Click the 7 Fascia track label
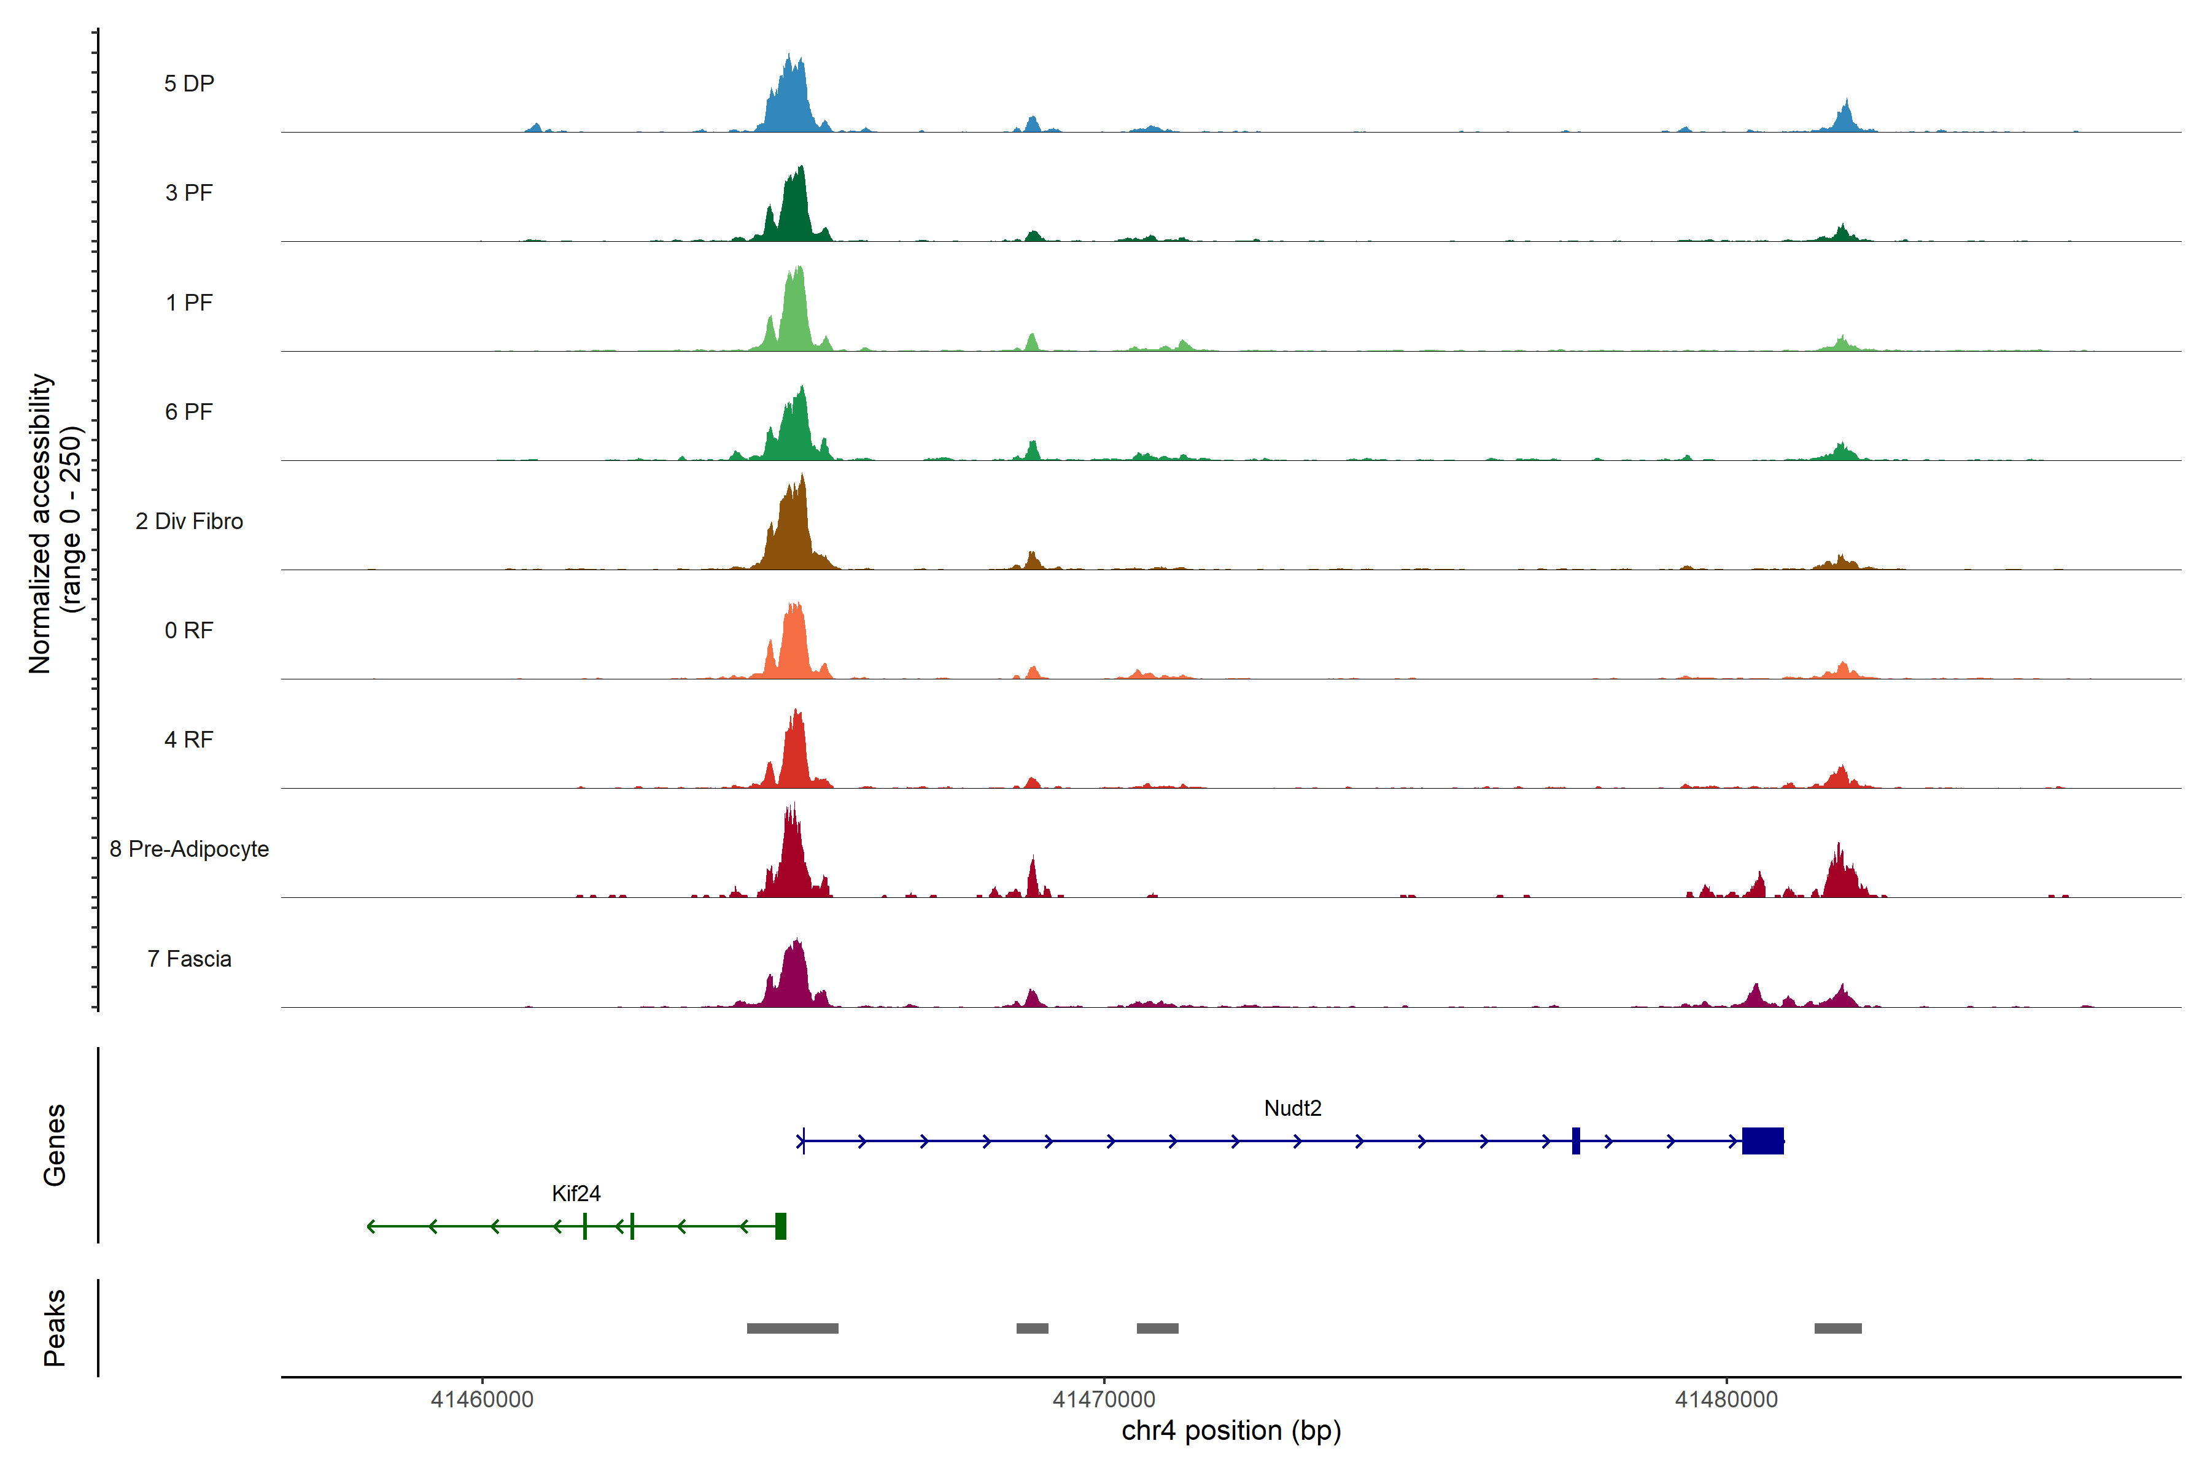The width and height of the screenshot is (2210, 1473). [189, 958]
